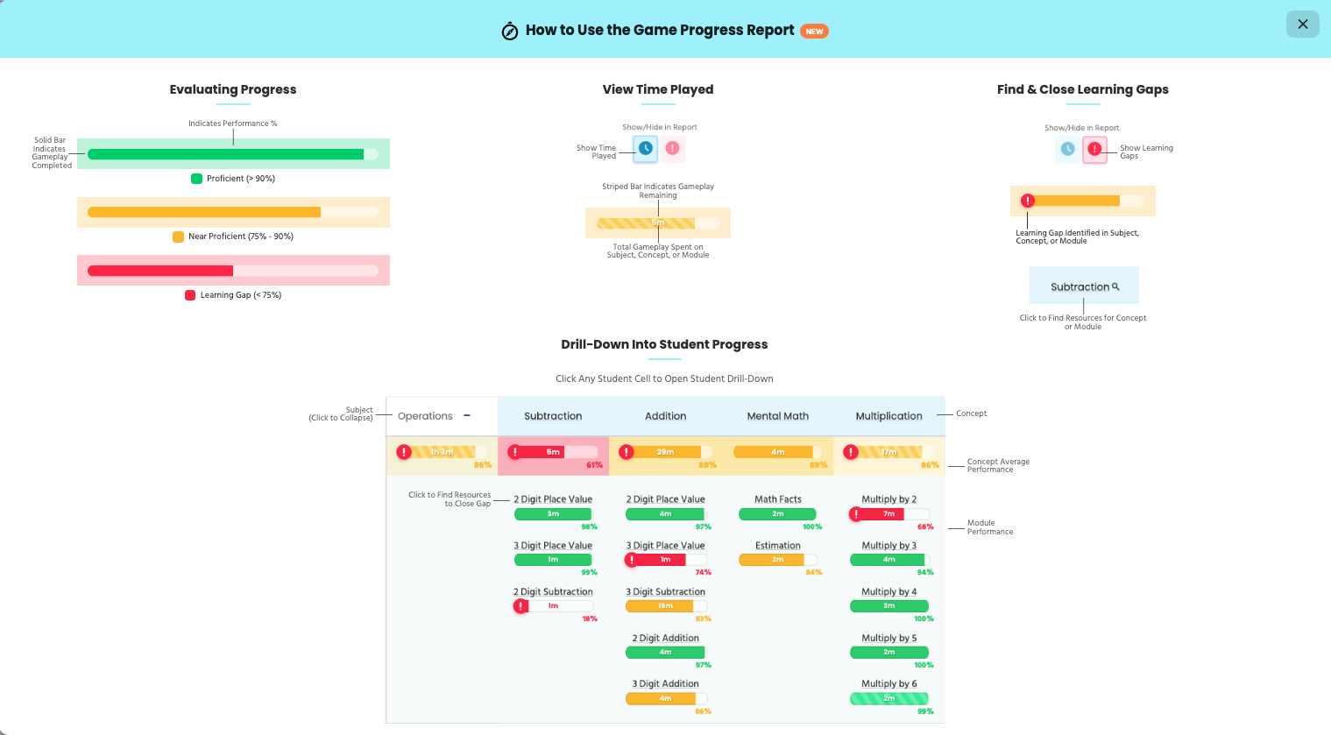Toggle the highlighted Show Learning Gaps alert icon

pos(1094,149)
